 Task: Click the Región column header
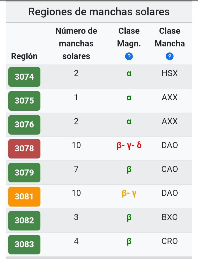[24, 56]
